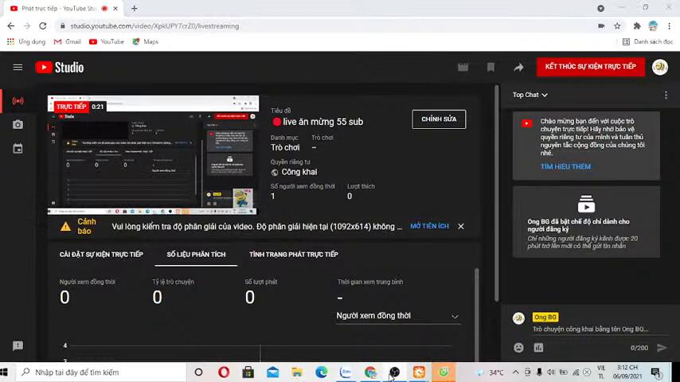Switch to Tình trạng phát trực tiếp tab
Viewport: 680px width, 382px height.
293,255
